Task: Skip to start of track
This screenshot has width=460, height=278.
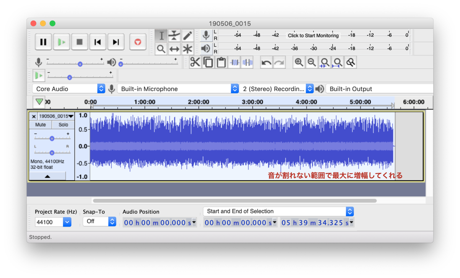Action: [98, 42]
